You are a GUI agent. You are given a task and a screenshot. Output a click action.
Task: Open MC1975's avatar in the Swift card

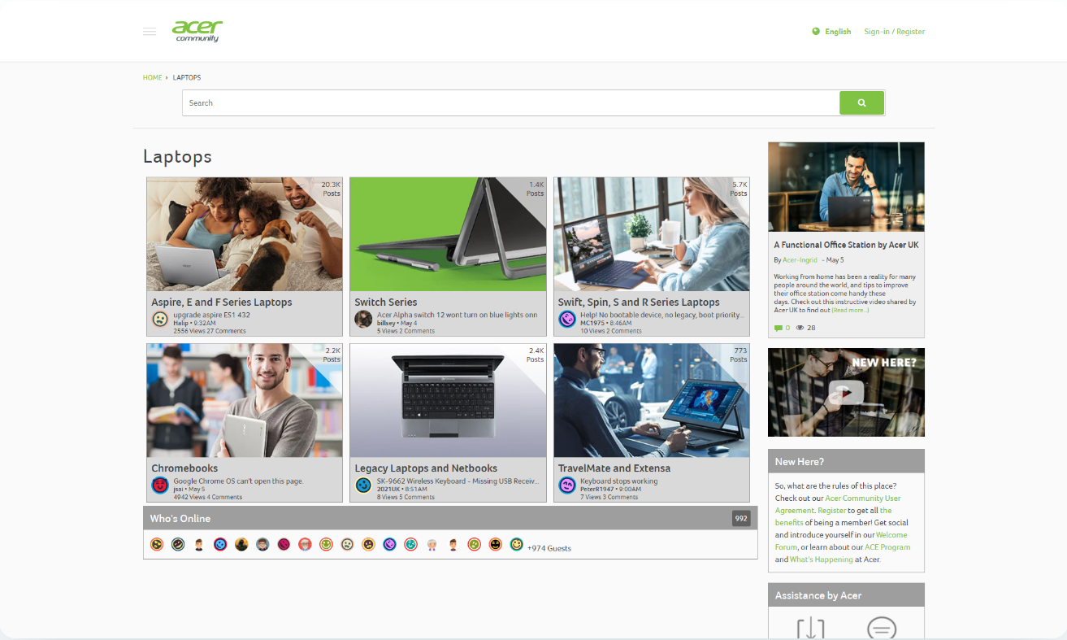[x=567, y=320]
